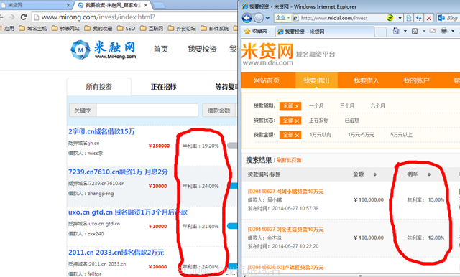Click 网站首页 in the 米贷网 menu
The height and width of the screenshot is (277, 460).
[267, 80]
